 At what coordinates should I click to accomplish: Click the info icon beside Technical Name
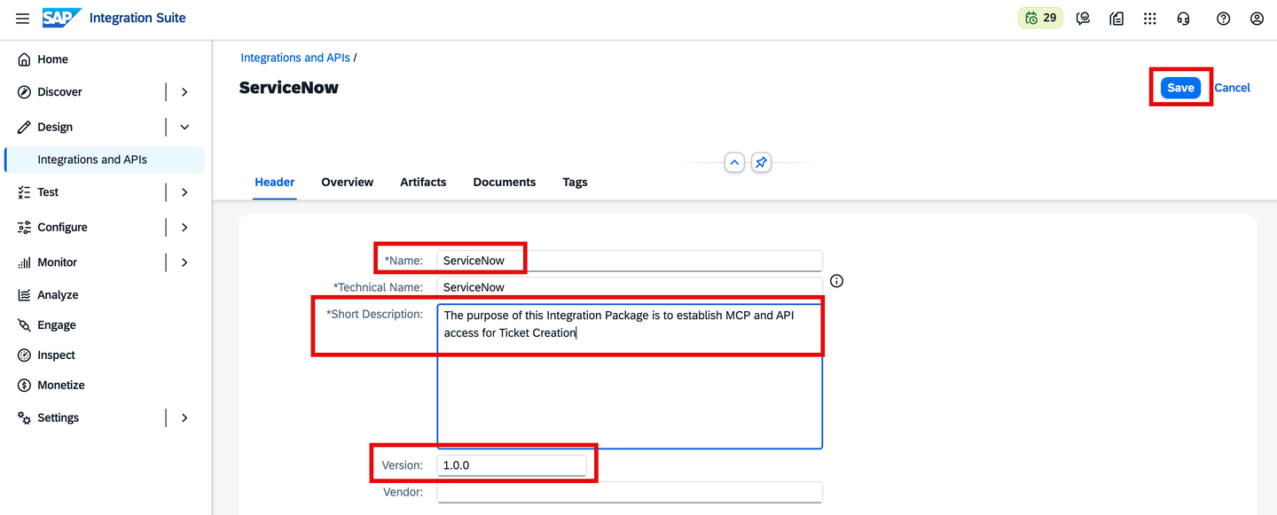pos(836,281)
